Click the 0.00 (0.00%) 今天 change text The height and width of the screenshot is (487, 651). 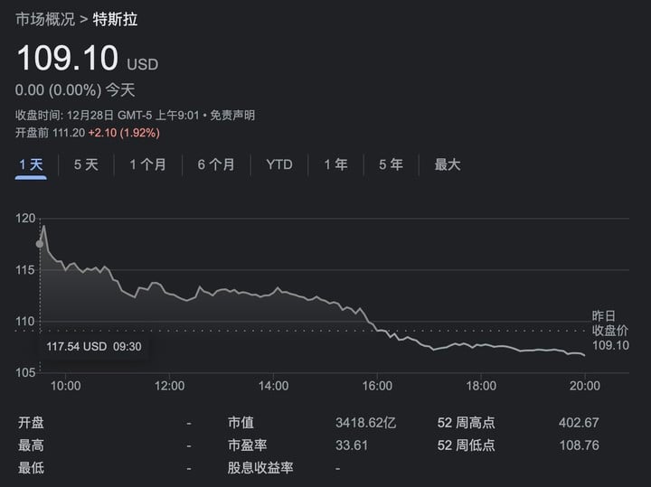point(75,90)
